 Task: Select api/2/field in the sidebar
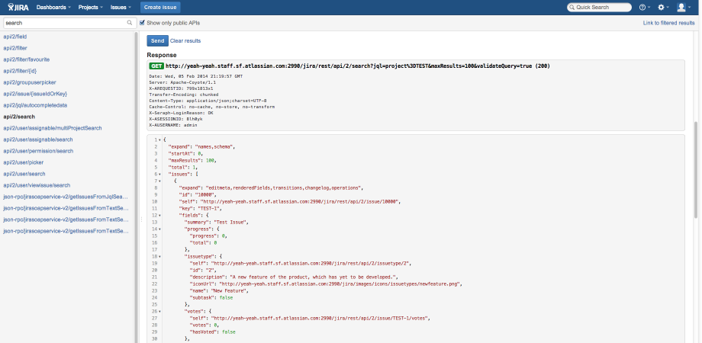pos(15,37)
